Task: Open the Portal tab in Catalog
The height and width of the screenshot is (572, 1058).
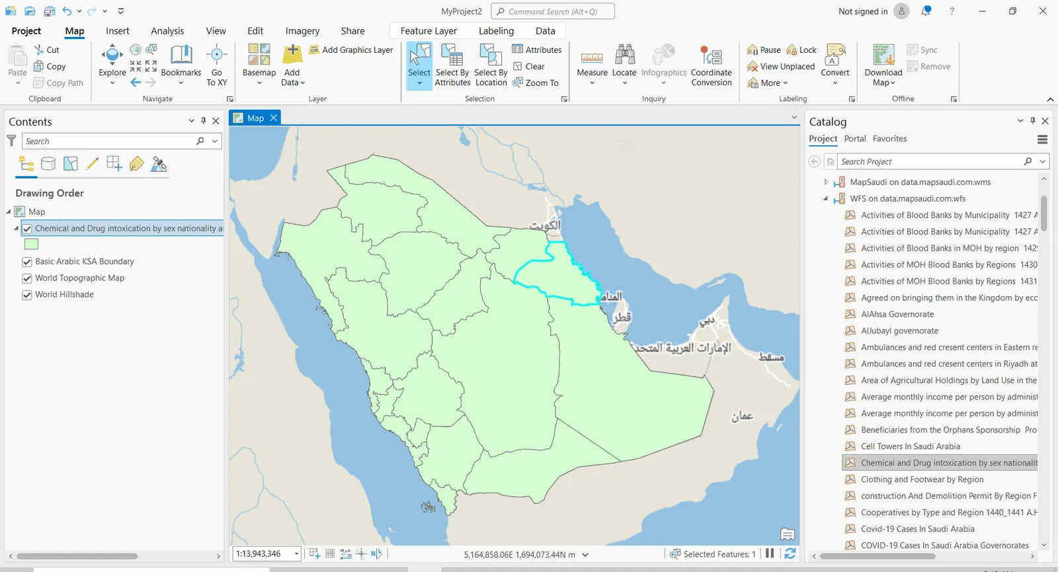Action: click(x=854, y=139)
